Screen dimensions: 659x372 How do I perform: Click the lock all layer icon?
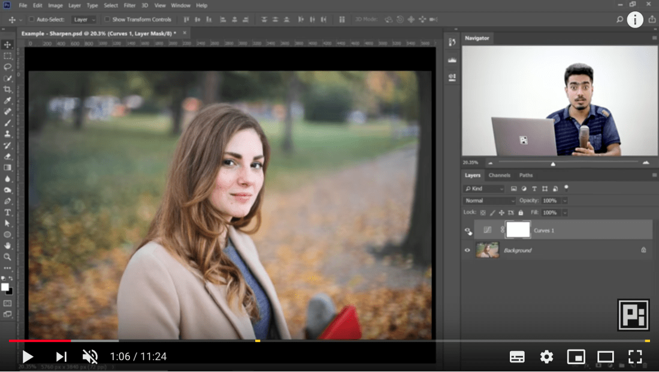coord(521,213)
